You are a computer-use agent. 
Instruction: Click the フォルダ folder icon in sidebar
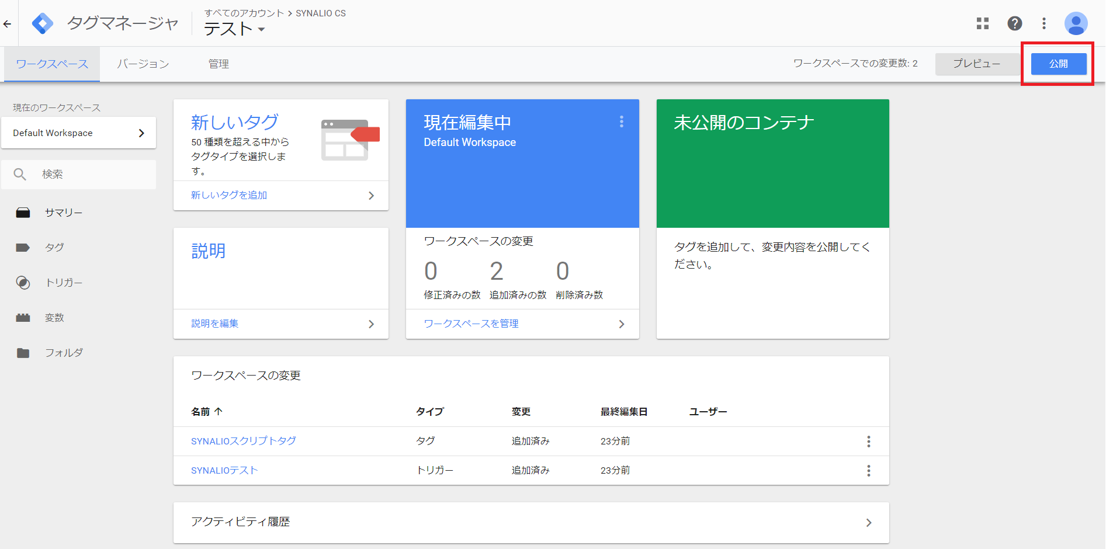(23, 353)
